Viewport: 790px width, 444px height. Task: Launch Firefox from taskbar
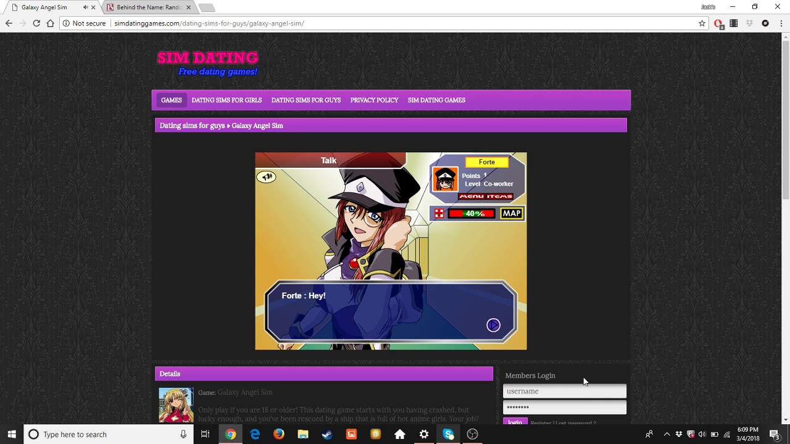point(279,434)
